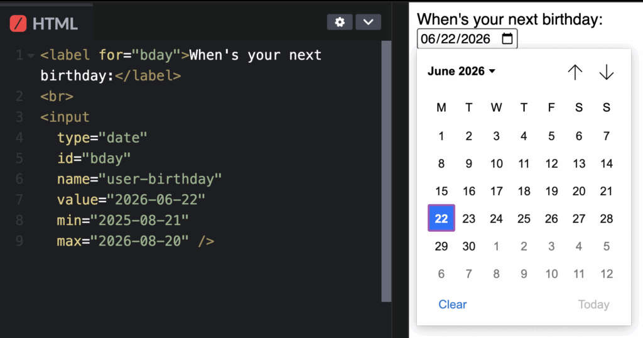Click the red slash HTML logo icon
Image resolution: width=643 pixels, height=338 pixels.
[19, 24]
